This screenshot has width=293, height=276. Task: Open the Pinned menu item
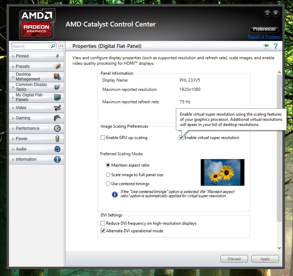(x=36, y=56)
